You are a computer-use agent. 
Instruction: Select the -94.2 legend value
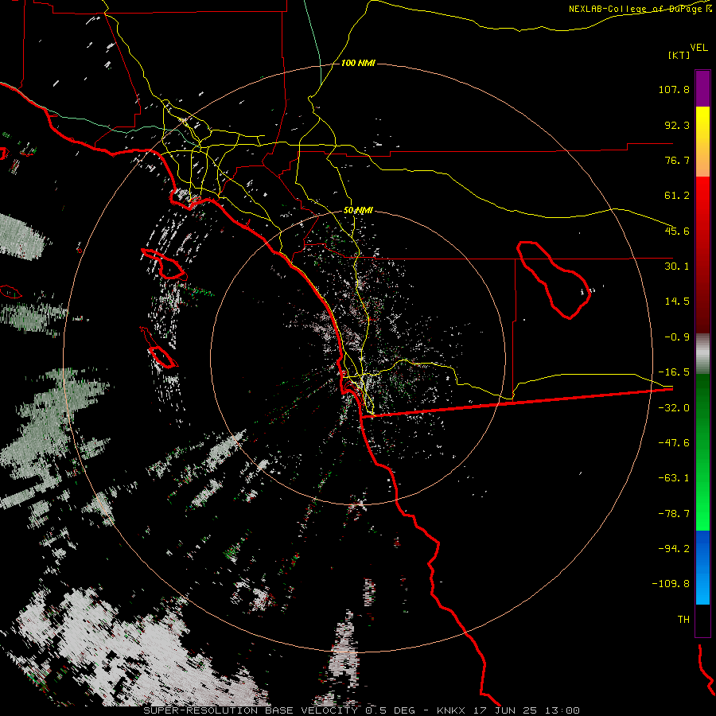pos(674,548)
